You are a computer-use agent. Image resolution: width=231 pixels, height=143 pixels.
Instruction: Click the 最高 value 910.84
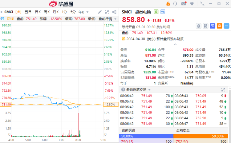150,50
